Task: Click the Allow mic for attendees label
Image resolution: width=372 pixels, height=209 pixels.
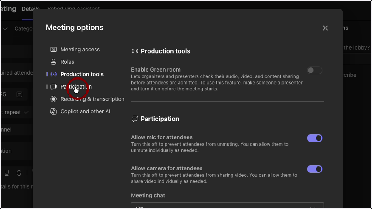Action: pyautogui.click(x=162, y=137)
